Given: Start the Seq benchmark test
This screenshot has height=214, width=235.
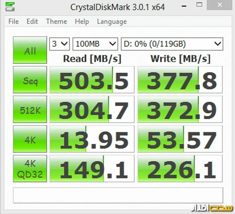Looking at the screenshot, I should coord(30,80).
